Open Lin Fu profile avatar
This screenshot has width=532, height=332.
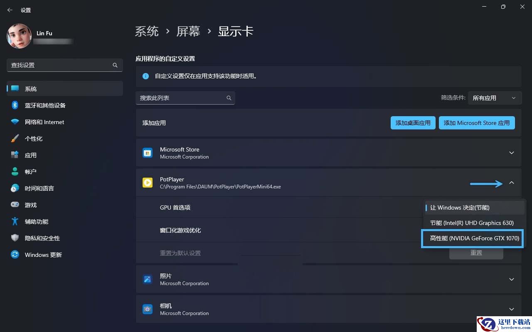pyautogui.click(x=19, y=36)
